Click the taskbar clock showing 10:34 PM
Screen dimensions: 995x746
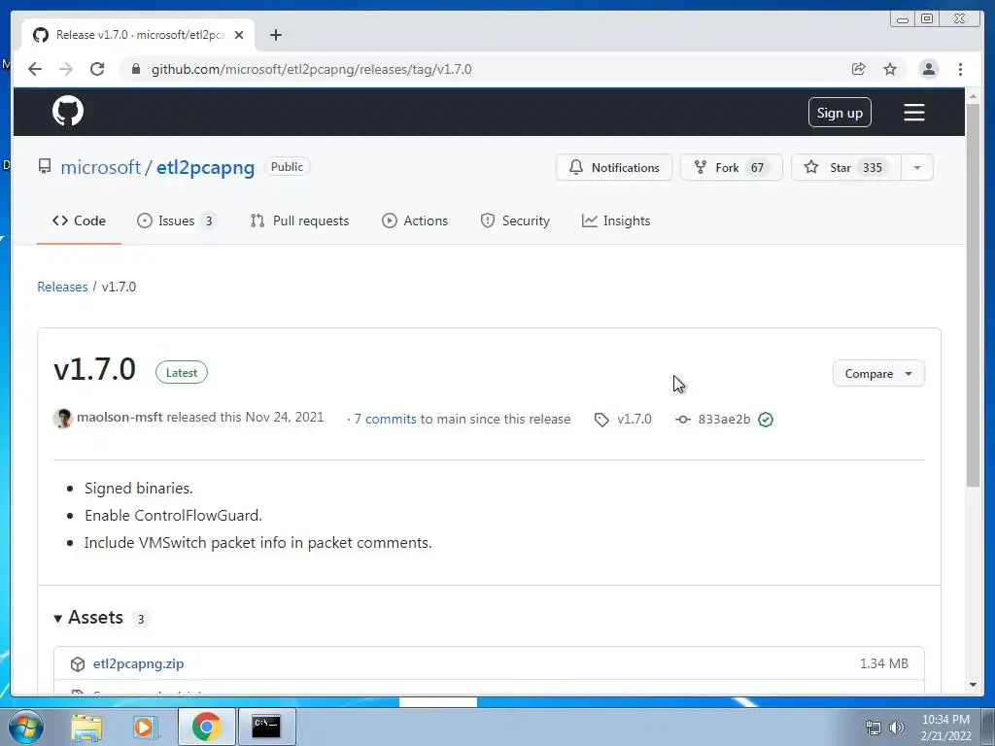945,728
